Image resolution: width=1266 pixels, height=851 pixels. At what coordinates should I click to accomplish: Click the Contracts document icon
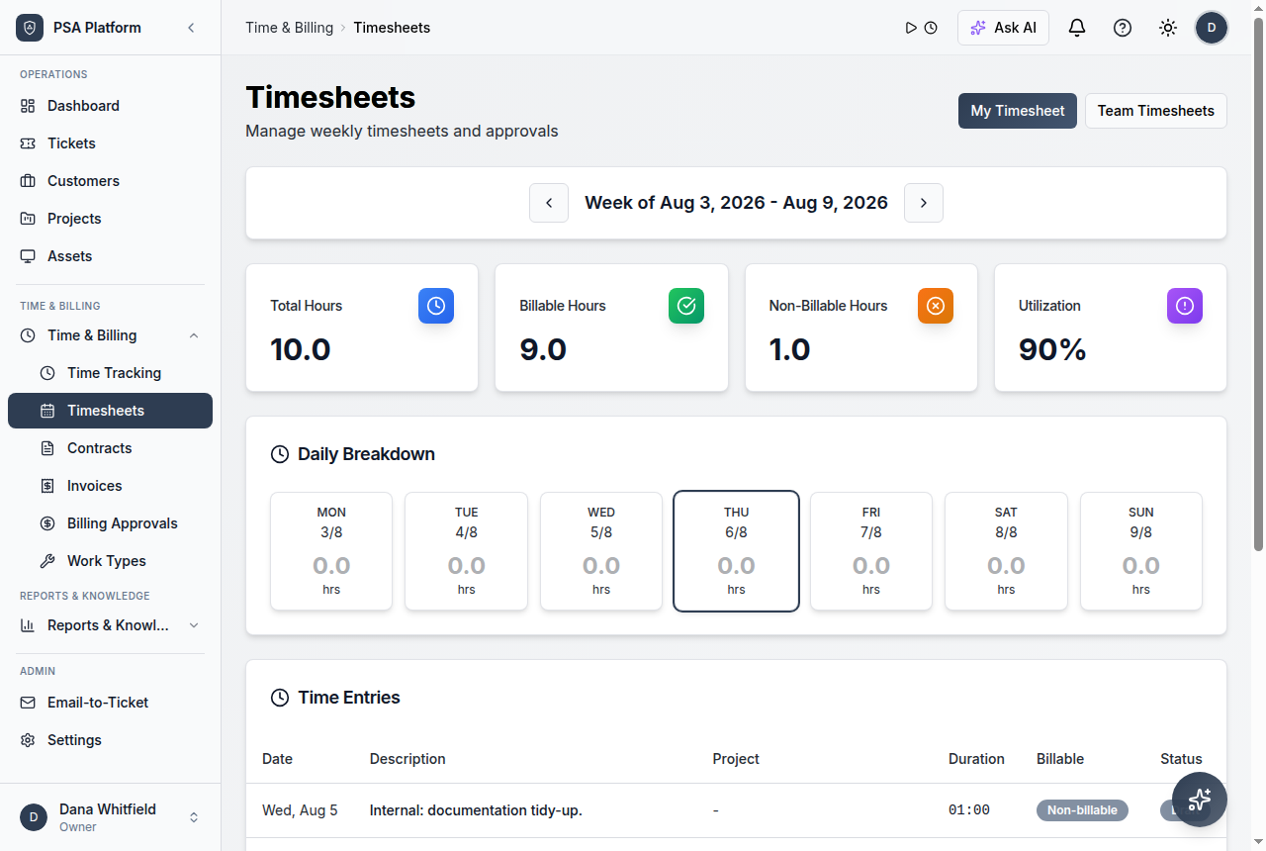tap(47, 448)
